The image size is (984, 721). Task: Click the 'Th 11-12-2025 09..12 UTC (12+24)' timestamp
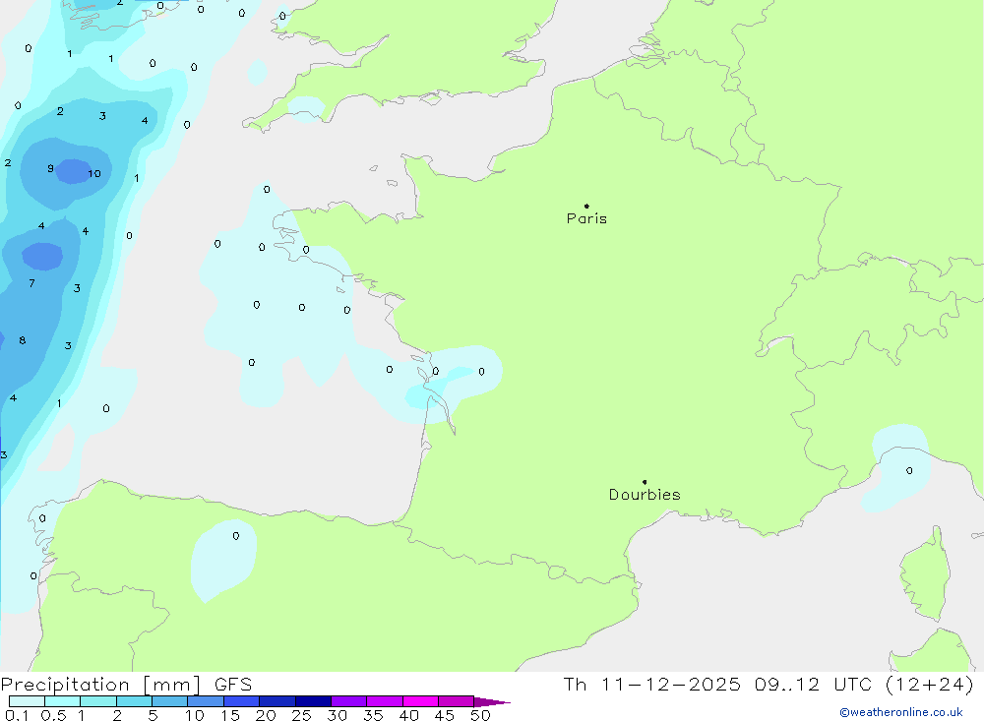pos(769,684)
